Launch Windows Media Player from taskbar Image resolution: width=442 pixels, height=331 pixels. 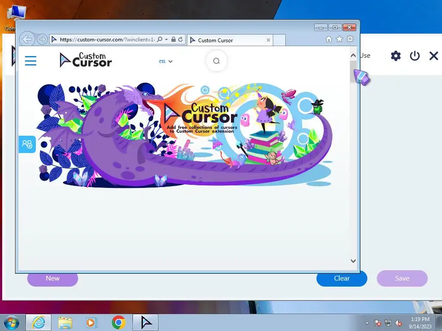[91, 322]
